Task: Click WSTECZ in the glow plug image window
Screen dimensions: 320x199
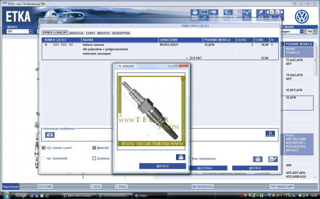Action: pyautogui.click(x=163, y=166)
